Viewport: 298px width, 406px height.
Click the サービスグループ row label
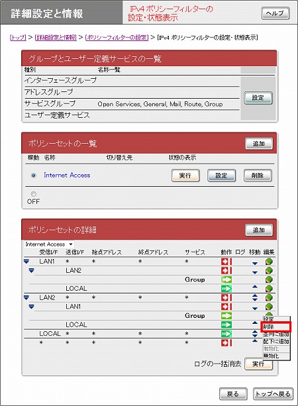click(50, 103)
